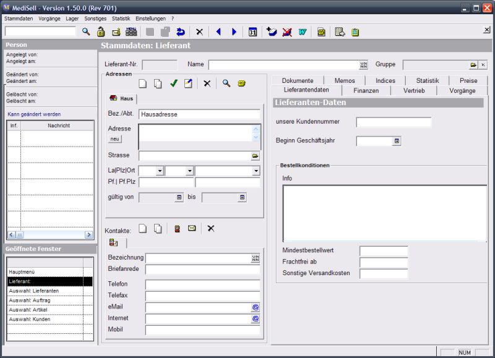Click the red phone icon near Kontakte
Viewport: 495px width, 358px height.
(178, 228)
